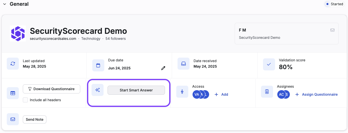Click the 80% validation score value

286,67
